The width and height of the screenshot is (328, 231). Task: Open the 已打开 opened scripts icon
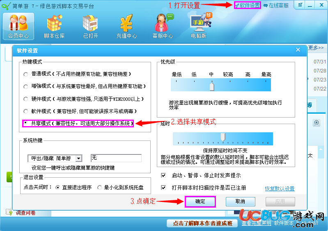pos(91,26)
